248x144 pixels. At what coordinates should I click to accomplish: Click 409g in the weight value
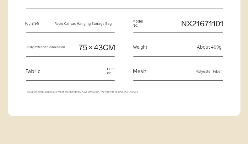(x=216, y=47)
